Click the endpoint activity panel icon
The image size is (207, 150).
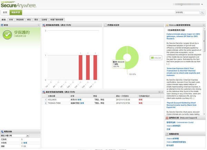point(2,132)
